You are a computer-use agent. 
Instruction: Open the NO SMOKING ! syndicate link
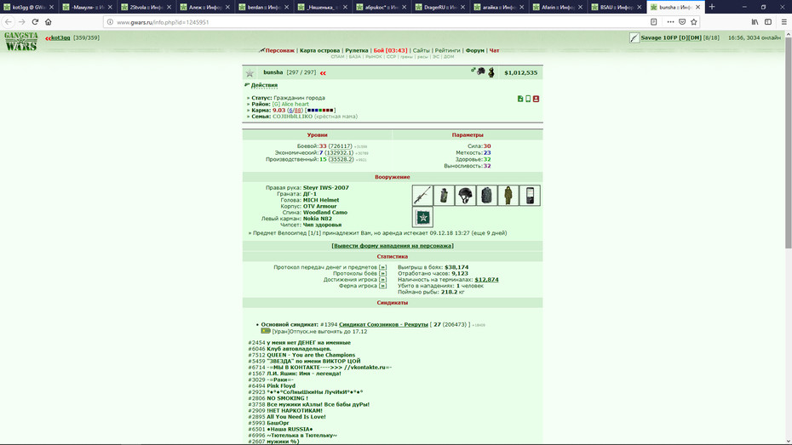(x=287, y=398)
